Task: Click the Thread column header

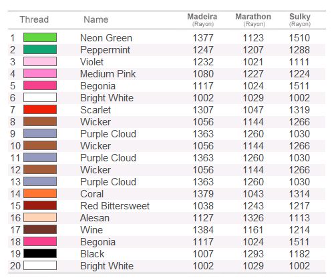Action: coord(34,19)
